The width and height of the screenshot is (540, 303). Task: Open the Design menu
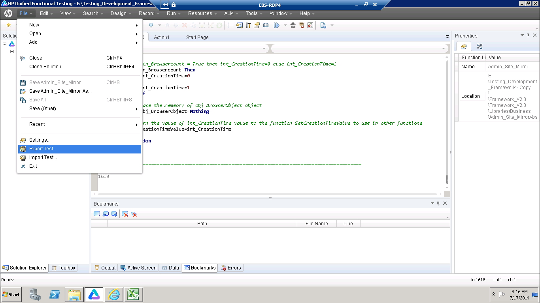(x=119, y=13)
